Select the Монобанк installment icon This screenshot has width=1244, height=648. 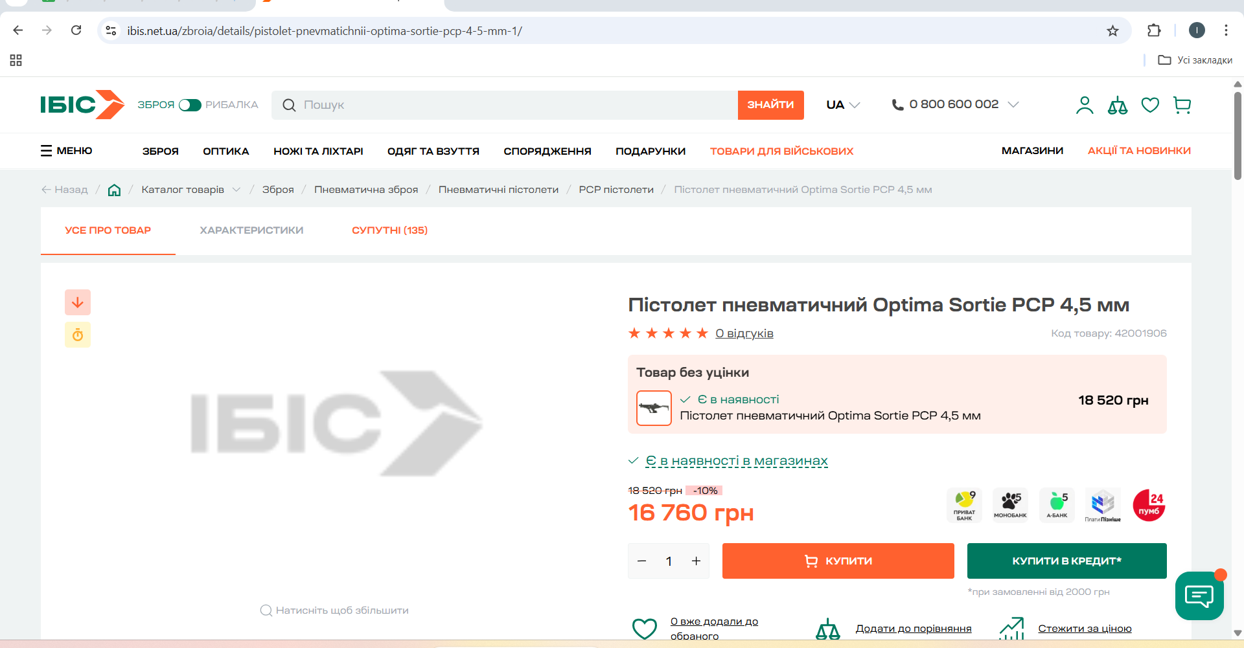coord(1010,506)
